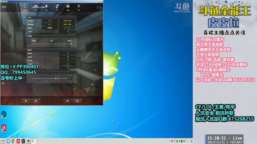
Task: Open the display tab with monitor icon
Action: [25, 7]
